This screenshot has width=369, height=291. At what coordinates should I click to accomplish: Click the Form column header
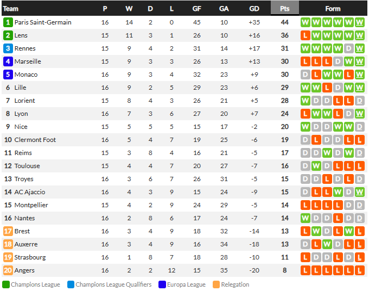(333, 9)
